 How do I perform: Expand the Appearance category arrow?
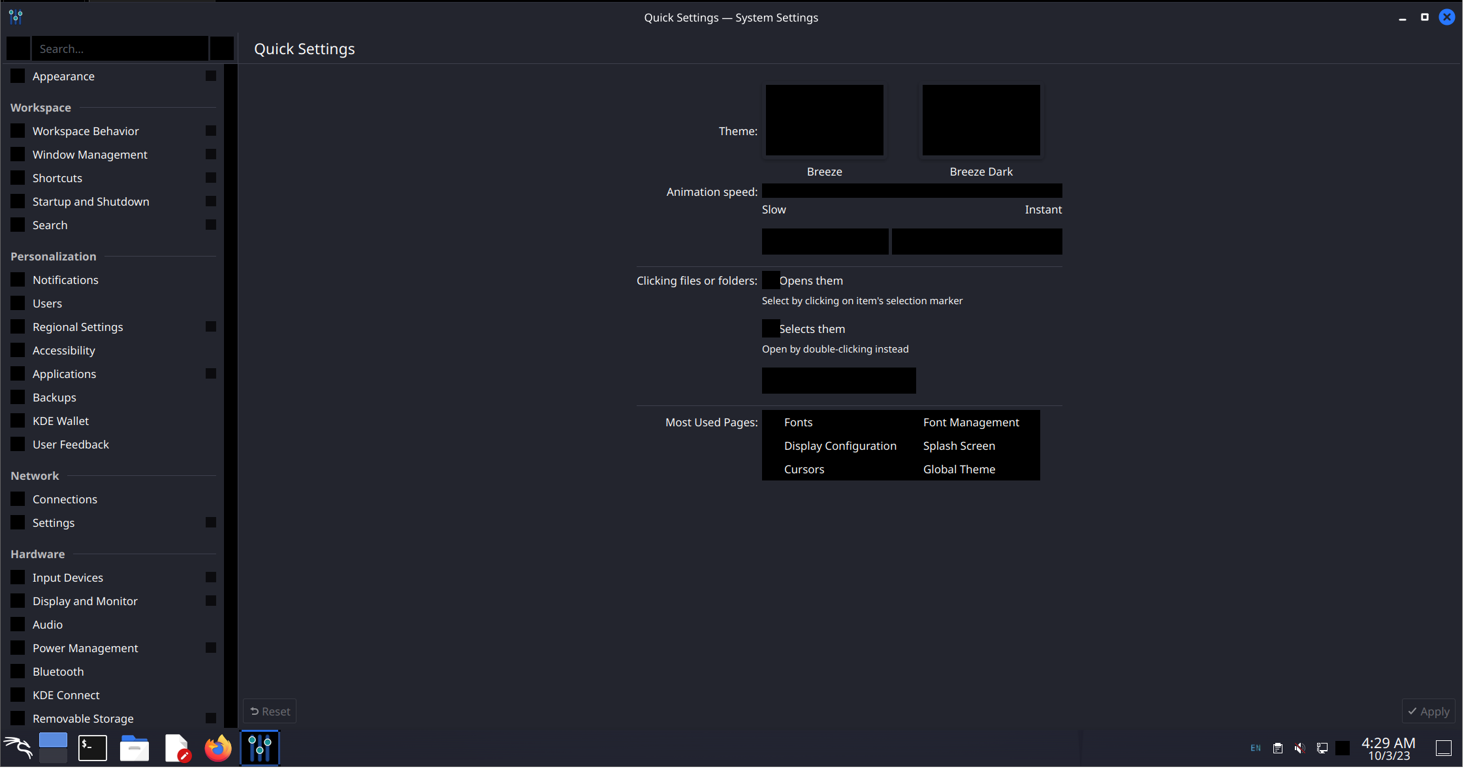point(211,76)
